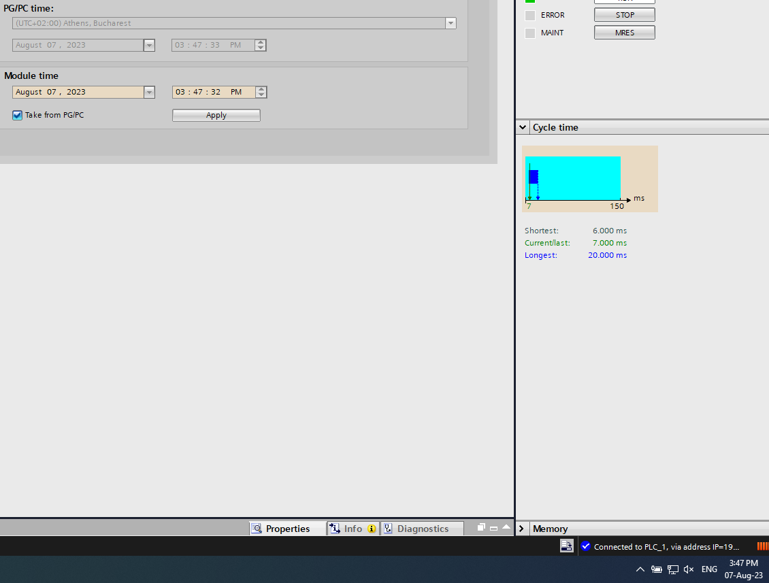The width and height of the screenshot is (769, 583).
Task: Select the Shortest value 6.000 ms
Action: pos(610,231)
